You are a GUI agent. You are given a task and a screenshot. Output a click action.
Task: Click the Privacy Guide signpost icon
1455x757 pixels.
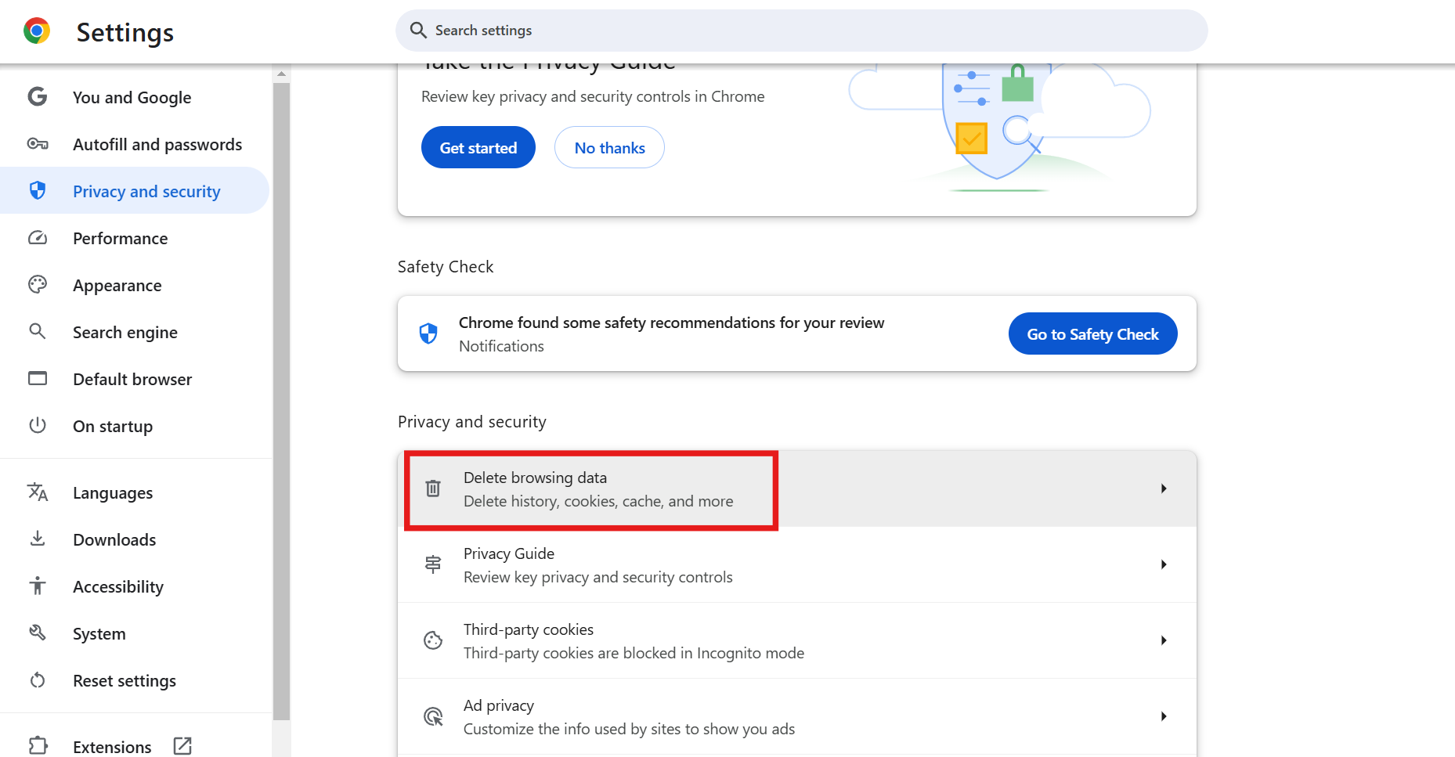tap(433, 564)
